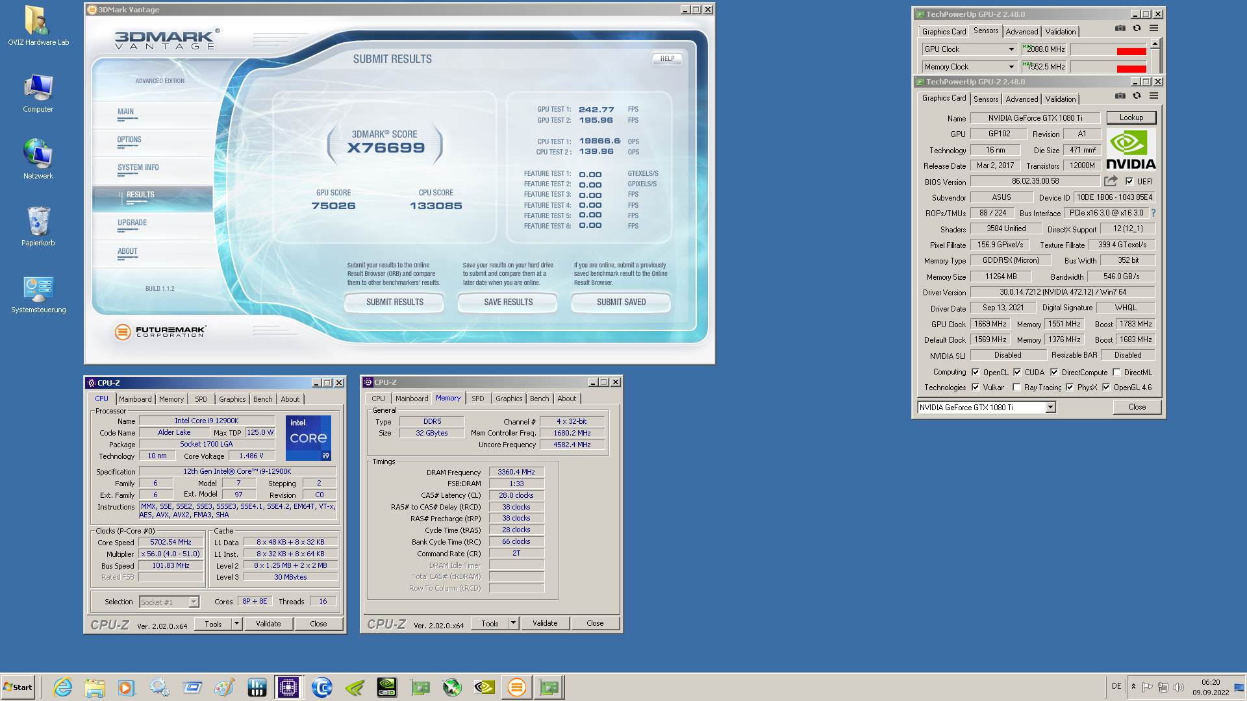Click the network icon in system tray
1247x701 pixels.
[1163, 687]
